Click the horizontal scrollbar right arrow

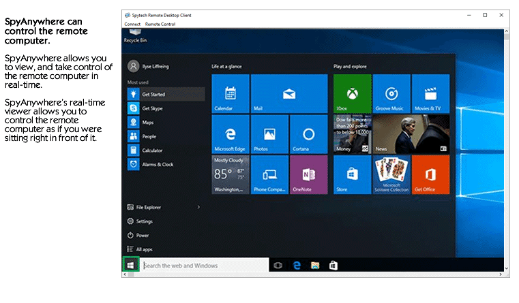click(x=501, y=274)
